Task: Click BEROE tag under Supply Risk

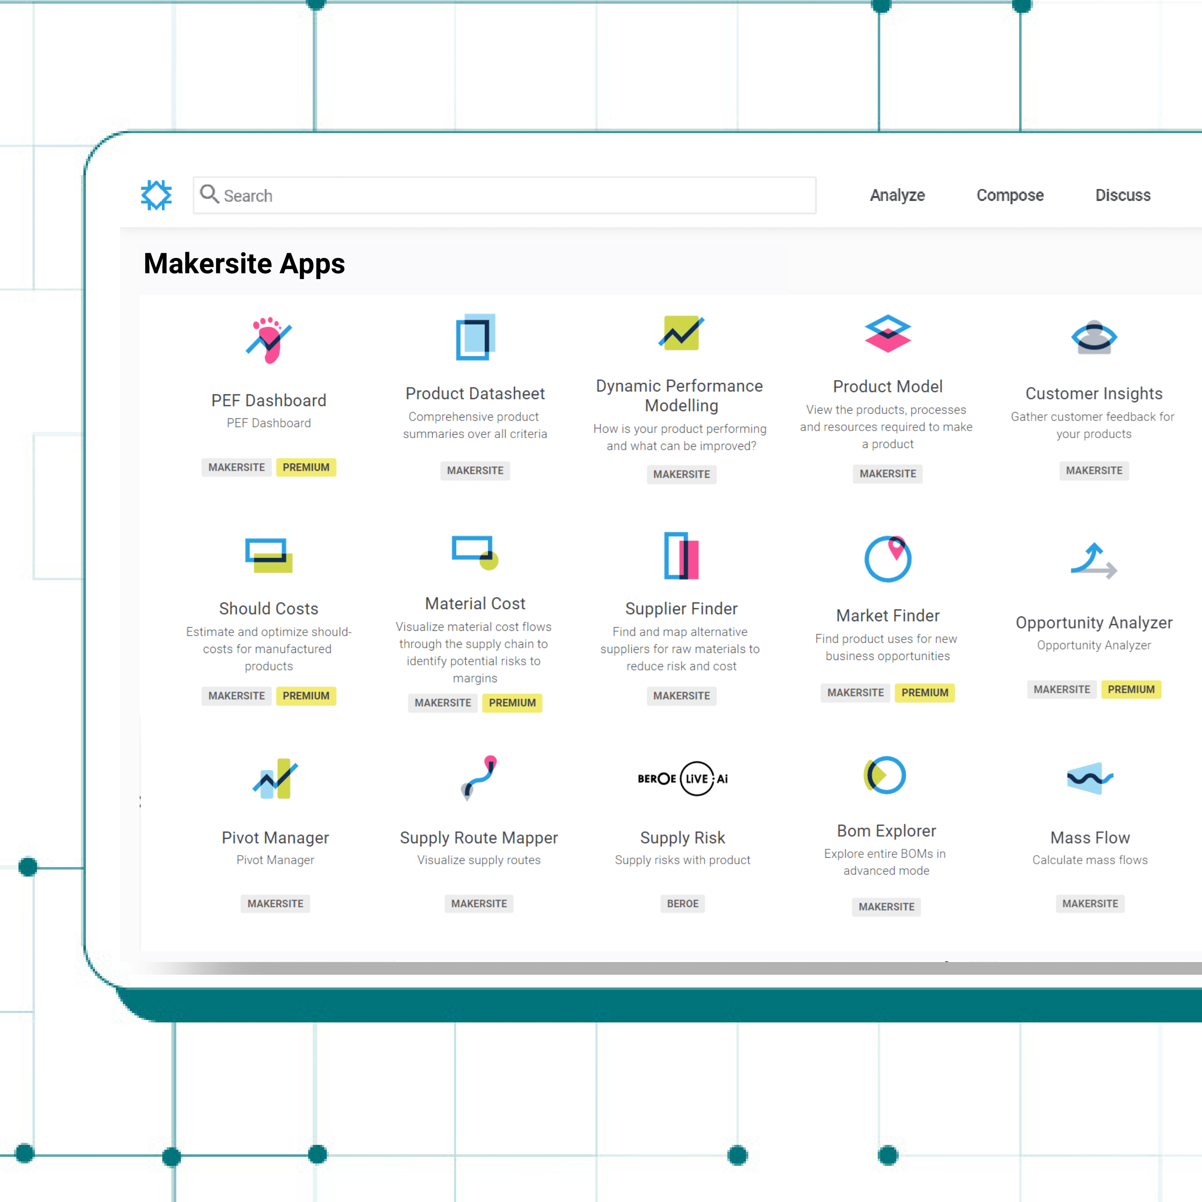Action: coord(683,903)
